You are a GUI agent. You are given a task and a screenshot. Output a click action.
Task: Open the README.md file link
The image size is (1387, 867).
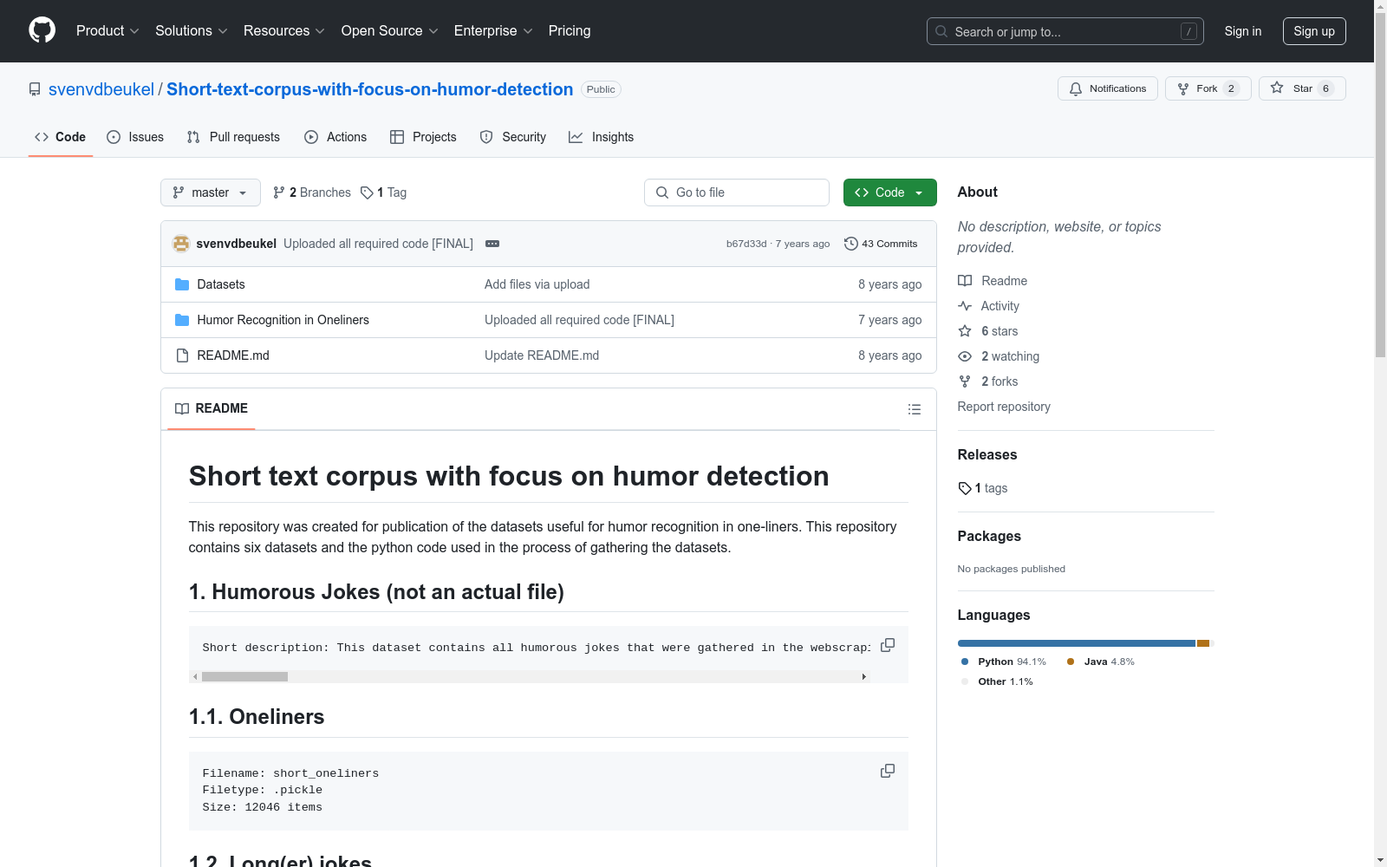tap(233, 355)
